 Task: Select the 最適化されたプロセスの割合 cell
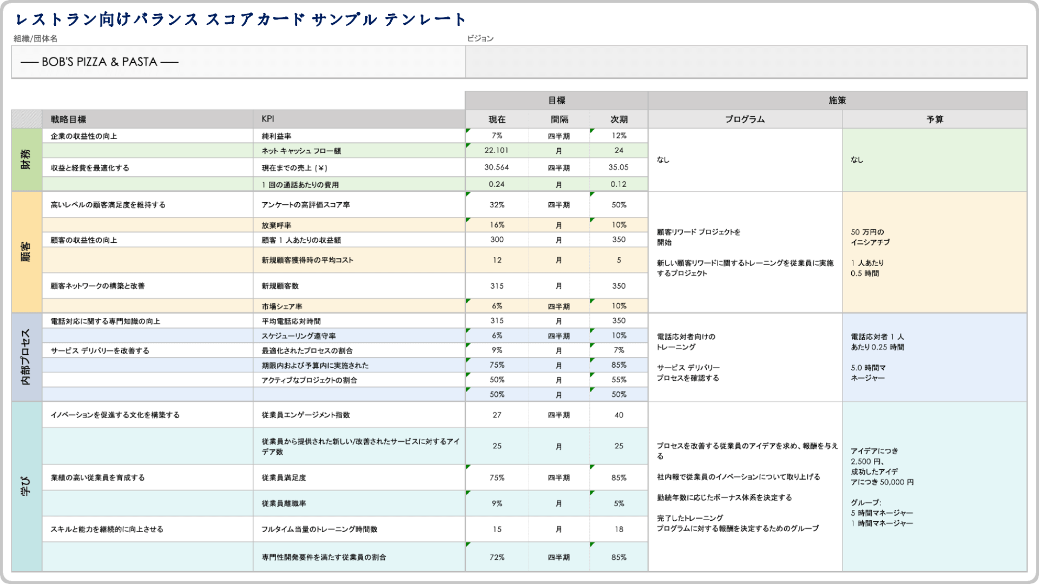(359, 350)
